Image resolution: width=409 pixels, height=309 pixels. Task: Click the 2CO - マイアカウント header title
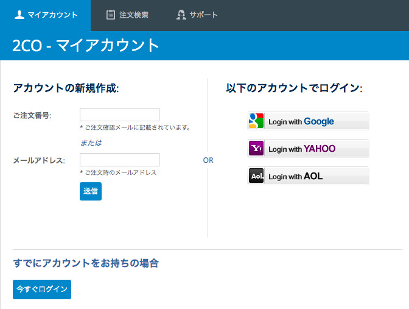pyautogui.click(x=86, y=46)
